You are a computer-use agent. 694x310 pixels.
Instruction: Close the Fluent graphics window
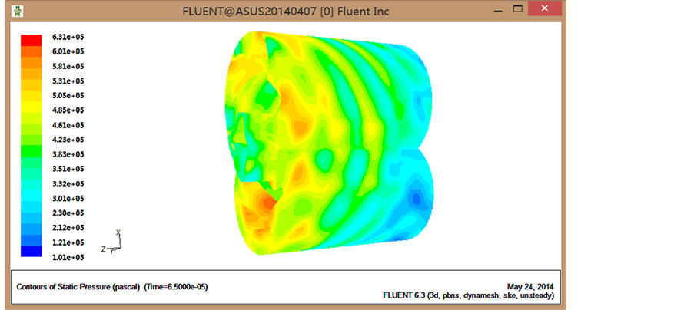pyautogui.click(x=545, y=11)
